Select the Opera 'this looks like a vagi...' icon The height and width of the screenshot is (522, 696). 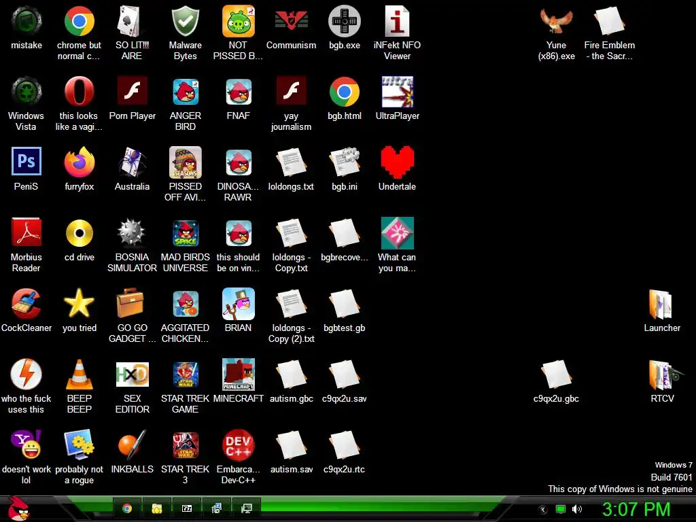click(x=79, y=92)
